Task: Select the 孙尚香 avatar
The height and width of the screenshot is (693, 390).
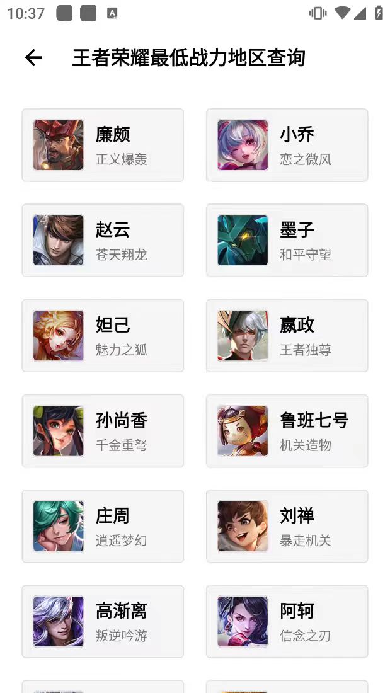Action: 59,431
